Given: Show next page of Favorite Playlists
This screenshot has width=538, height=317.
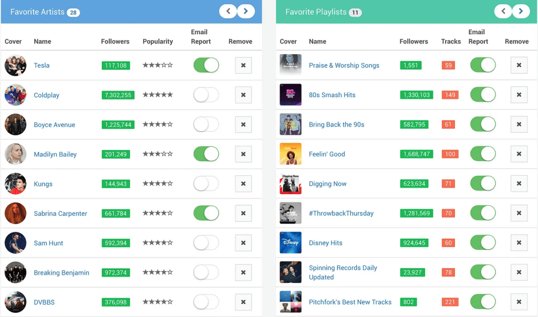Looking at the screenshot, I should tap(521, 11).
